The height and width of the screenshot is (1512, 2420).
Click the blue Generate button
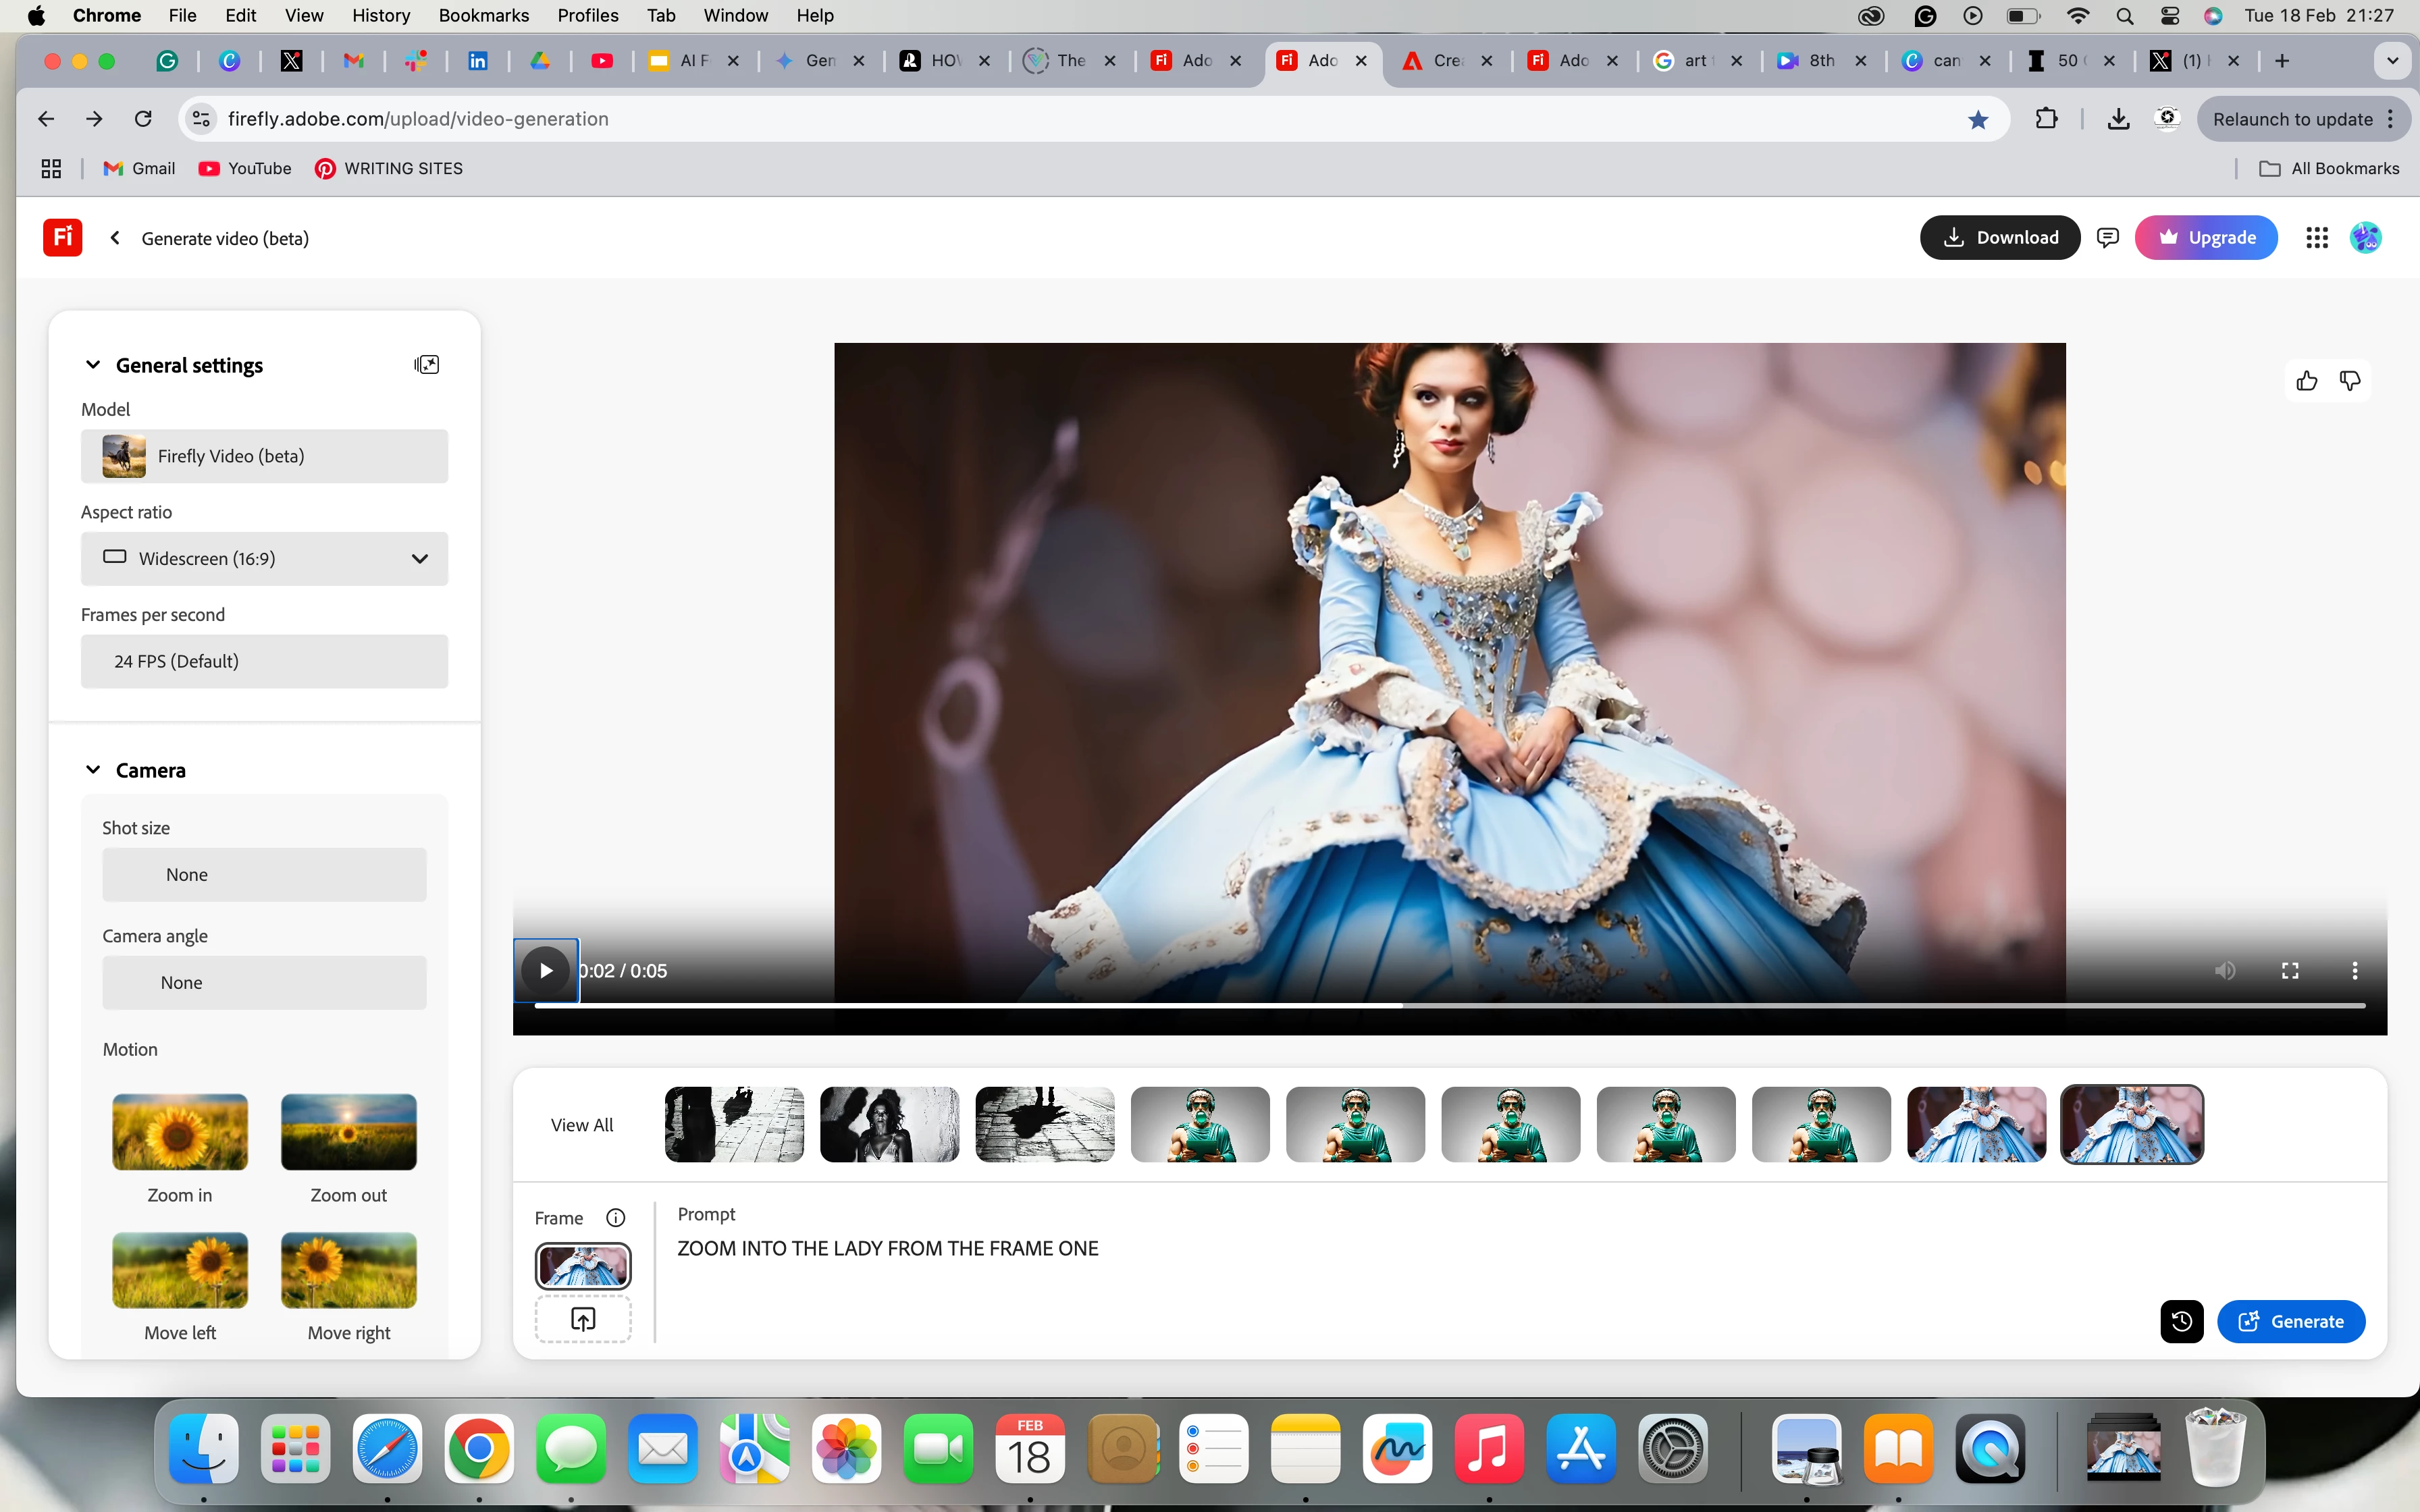(2290, 1321)
